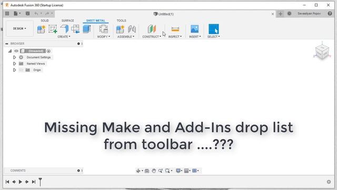This screenshot has height=190, width=337.
Task: Collapse the root Unsaved component tree
Action: (10, 51)
